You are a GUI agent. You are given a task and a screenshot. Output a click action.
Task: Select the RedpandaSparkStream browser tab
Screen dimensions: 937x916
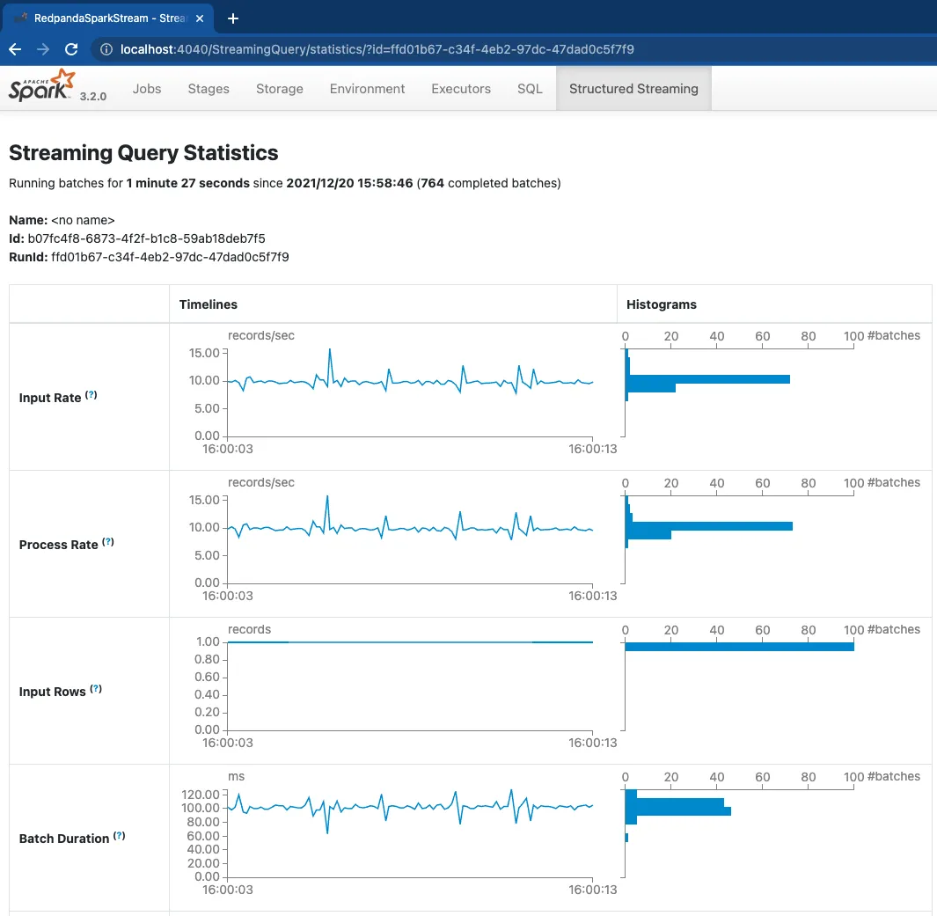(106, 17)
